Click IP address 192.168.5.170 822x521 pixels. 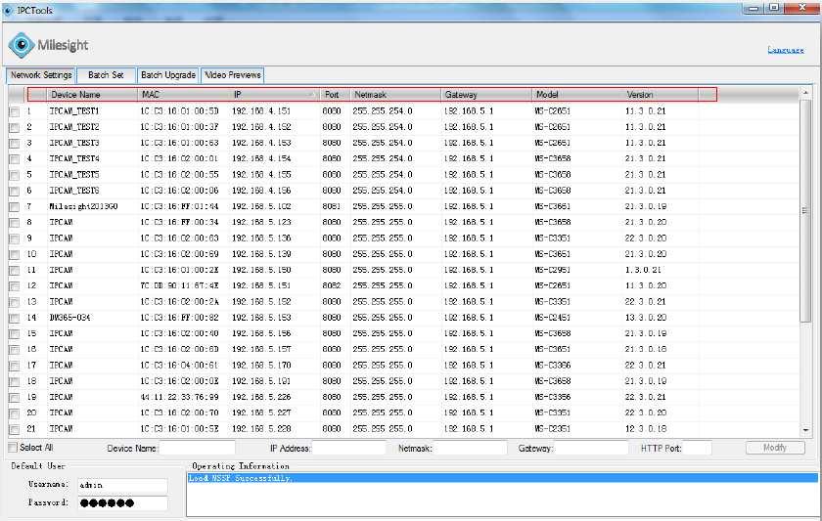coord(261,365)
